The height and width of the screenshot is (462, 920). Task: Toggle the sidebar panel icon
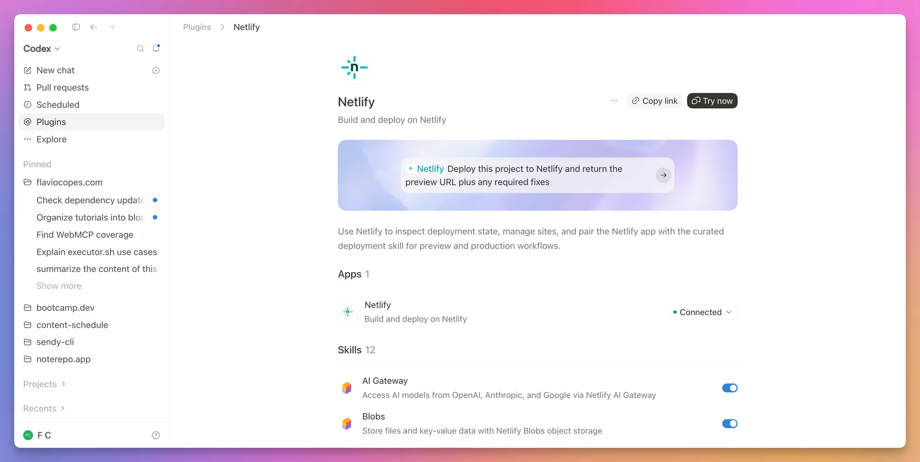pyautogui.click(x=76, y=27)
